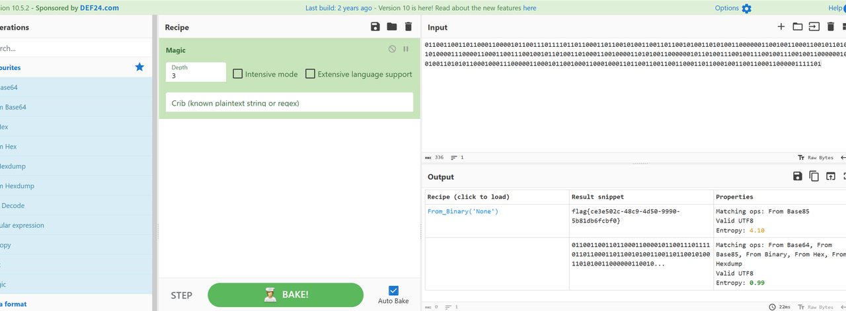
Task: Load a saved recipe via folder icon
Action: (392, 27)
